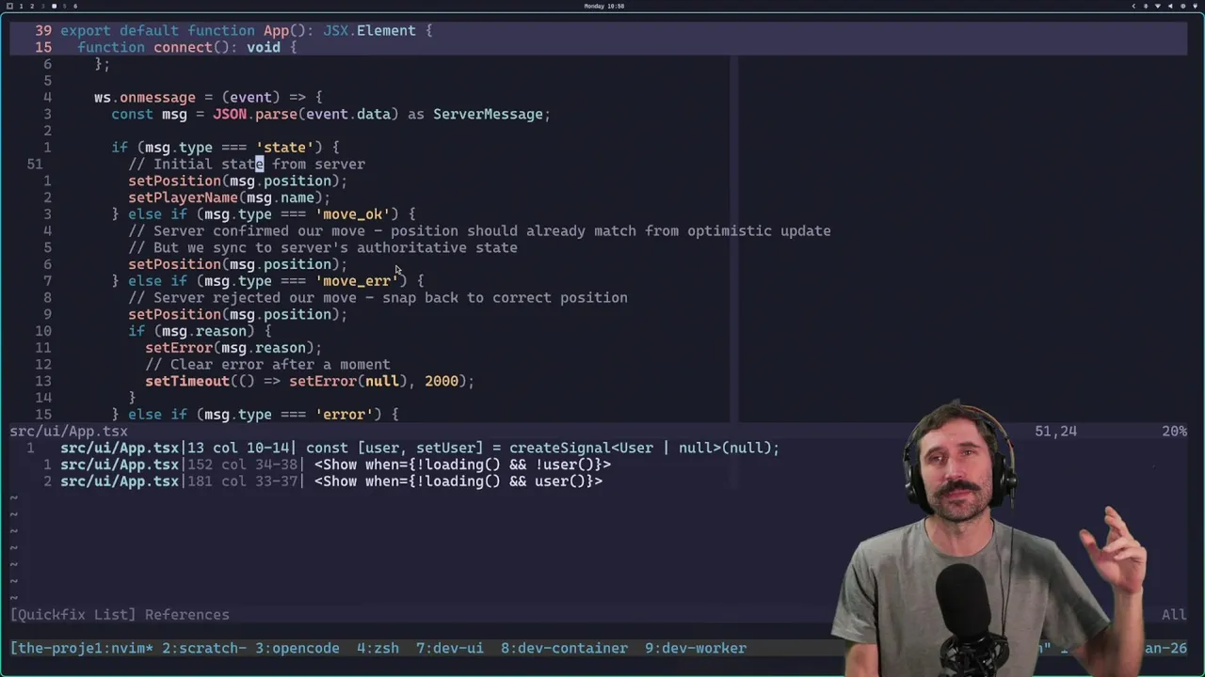Click comment Clear error after a moment
Image resolution: width=1205 pixels, height=677 pixels.
point(267,365)
